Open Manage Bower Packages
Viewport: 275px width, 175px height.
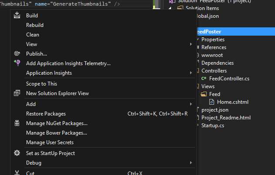57,133
